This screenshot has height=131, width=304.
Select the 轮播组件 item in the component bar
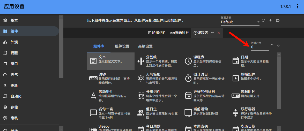point(157,33)
